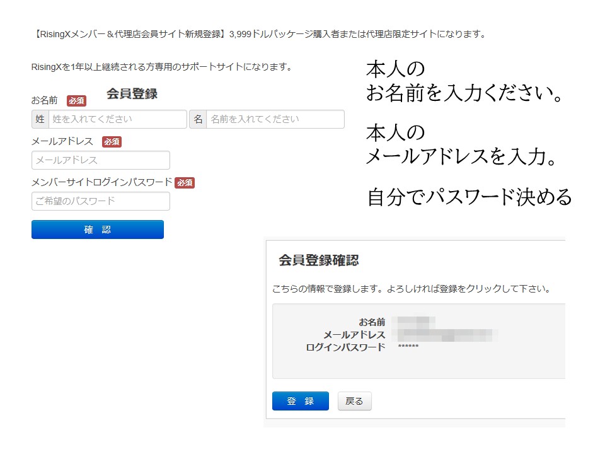Click the 会員登録確認 heading
Image resolution: width=605 pixels, height=454 pixels.
(x=319, y=260)
